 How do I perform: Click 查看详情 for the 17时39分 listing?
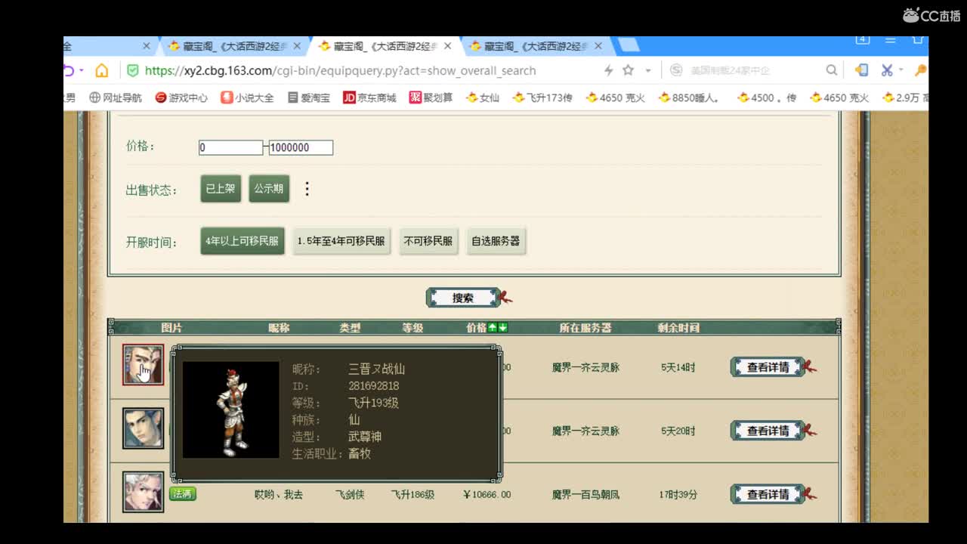click(768, 494)
